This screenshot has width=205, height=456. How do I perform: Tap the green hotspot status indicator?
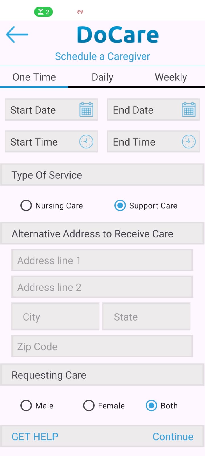coord(44,12)
